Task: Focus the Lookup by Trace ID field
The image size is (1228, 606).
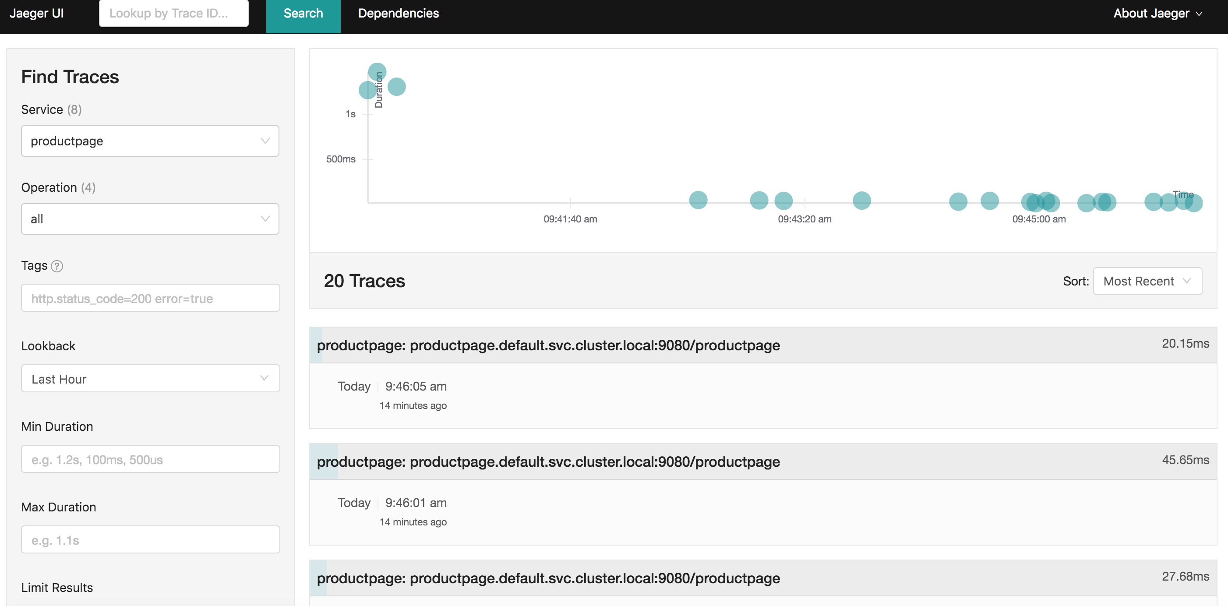Action: [x=173, y=13]
